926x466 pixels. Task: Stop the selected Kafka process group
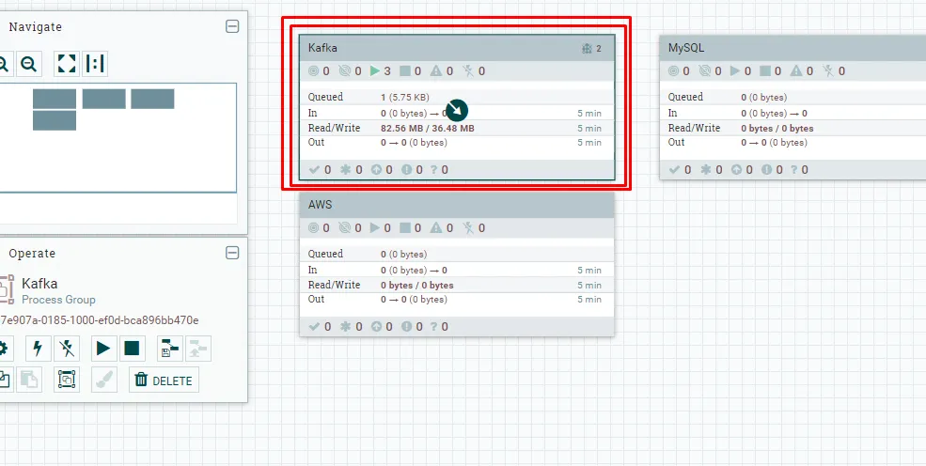click(x=133, y=349)
